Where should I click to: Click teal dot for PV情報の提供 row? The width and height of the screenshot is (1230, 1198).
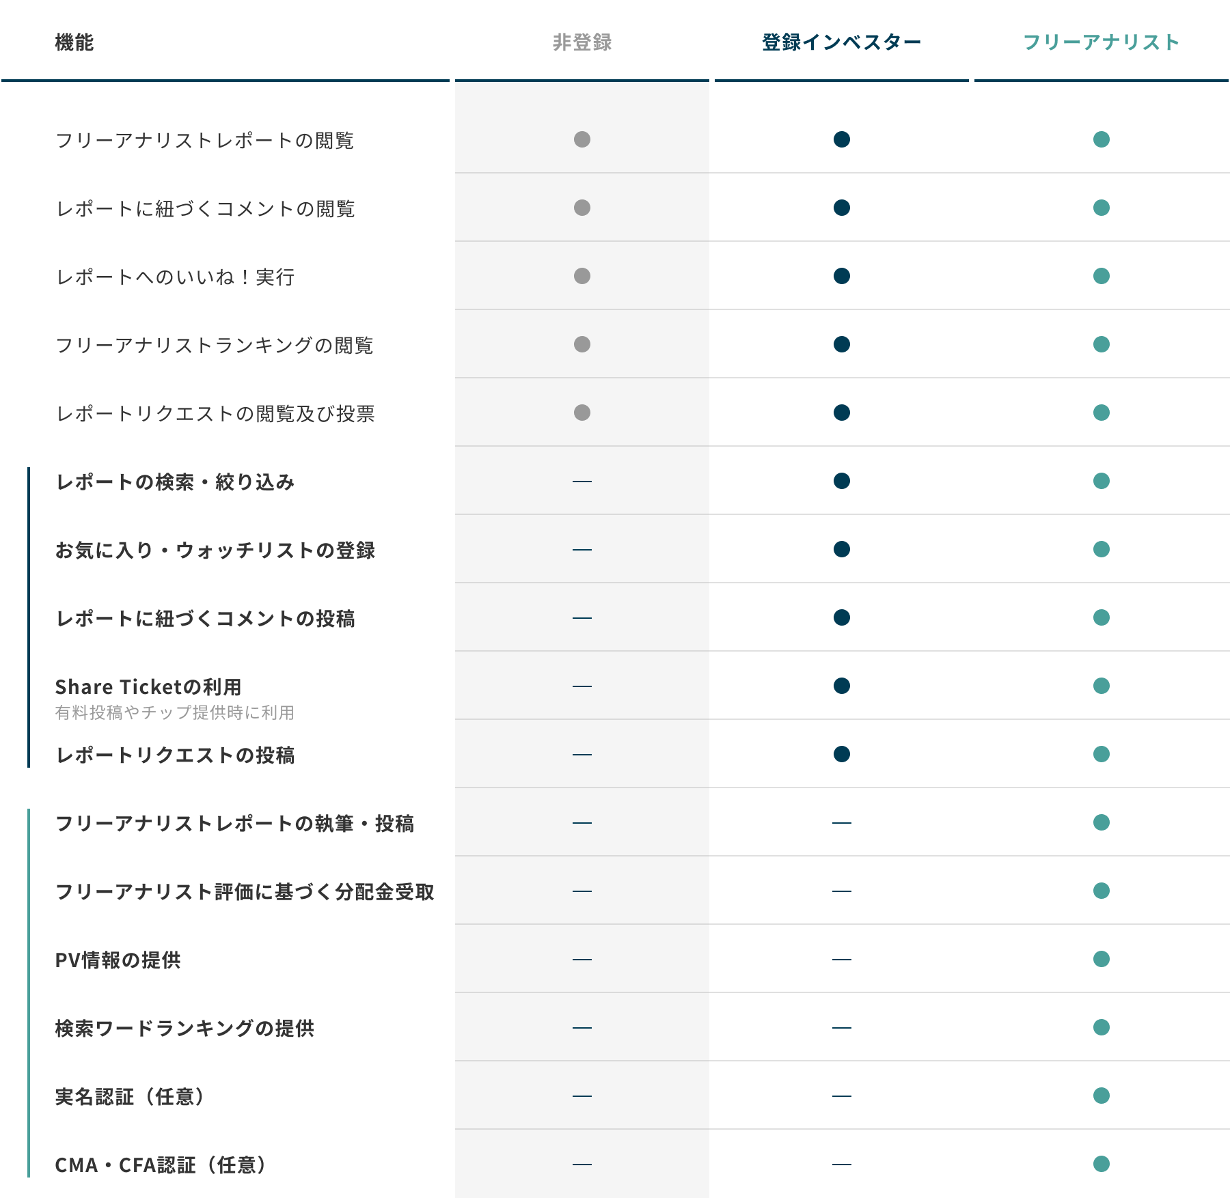(x=1101, y=959)
